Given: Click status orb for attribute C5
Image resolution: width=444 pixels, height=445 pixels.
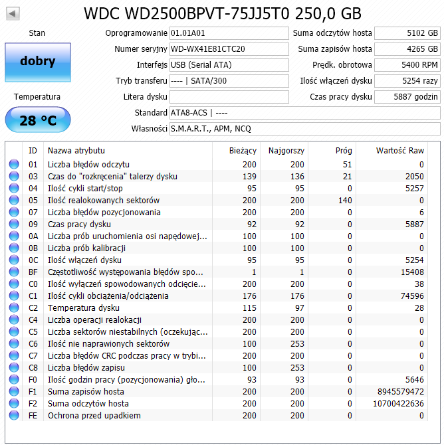Looking at the screenshot, I should pyautogui.click(x=14, y=331).
